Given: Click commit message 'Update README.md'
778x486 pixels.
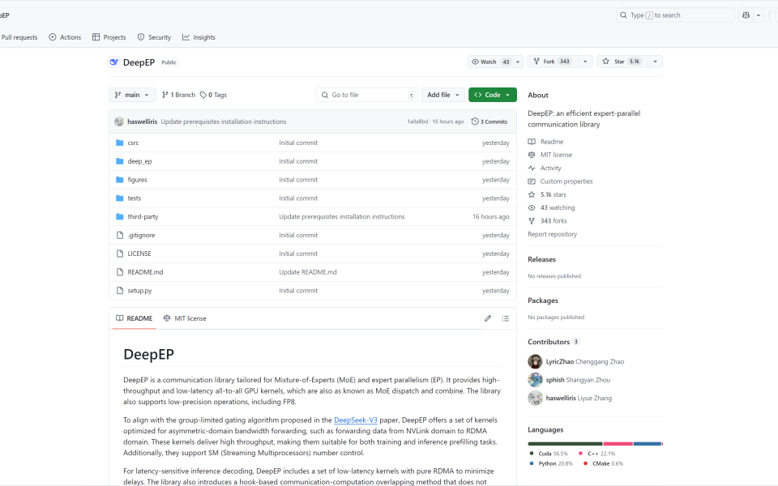Looking at the screenshot, I should (x=308, y=272).
